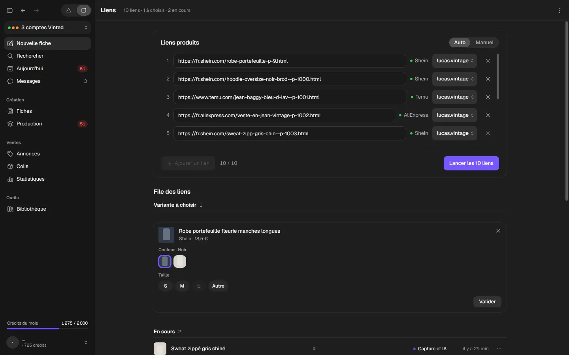
Task: Expand the user profile menu at bottom
Action: tap(47, 342)
